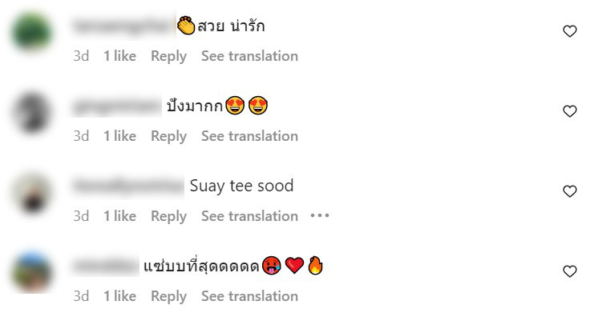This screenshot has width=590, height=313.
Task: Open dark avatar of the second commenter
Action: [x=32, y=112]
